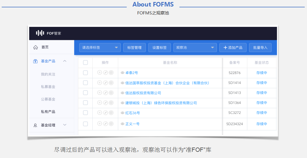
Task: Click the 标签管理 button
Action: pyautogui.click(x=135, y=47)
